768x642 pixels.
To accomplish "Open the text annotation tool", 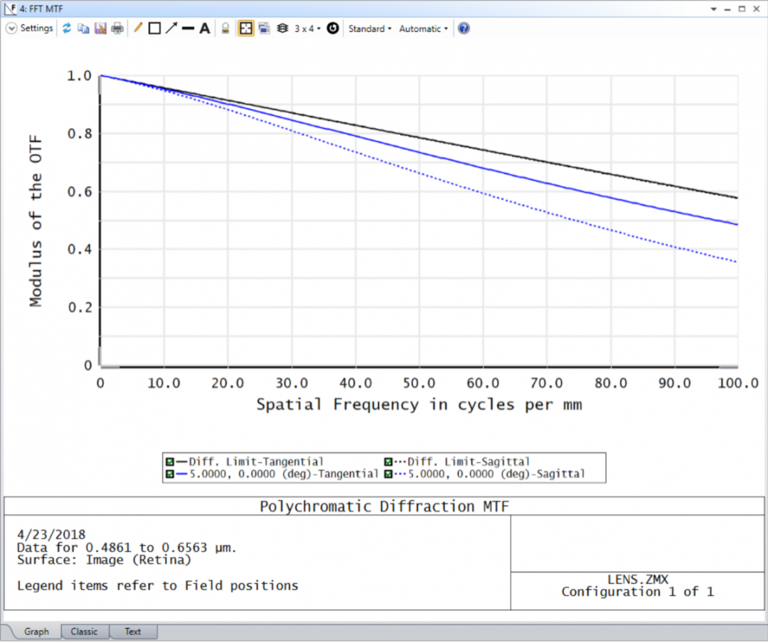I will coord(204,28).
